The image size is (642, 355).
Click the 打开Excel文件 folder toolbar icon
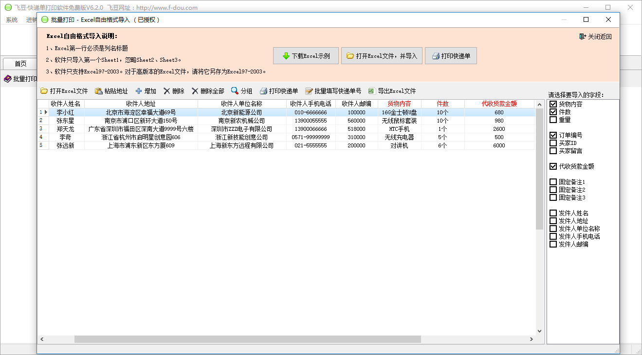click(x=44, y=91)
